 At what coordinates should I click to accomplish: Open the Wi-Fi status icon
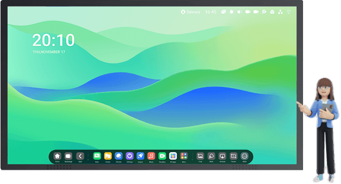pyautogui.click(x=288, y=12)
